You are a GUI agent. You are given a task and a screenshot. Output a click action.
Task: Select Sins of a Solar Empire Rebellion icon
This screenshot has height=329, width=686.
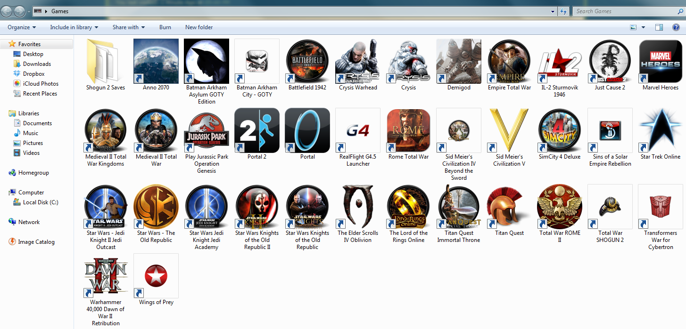click(x=610, y=130)
